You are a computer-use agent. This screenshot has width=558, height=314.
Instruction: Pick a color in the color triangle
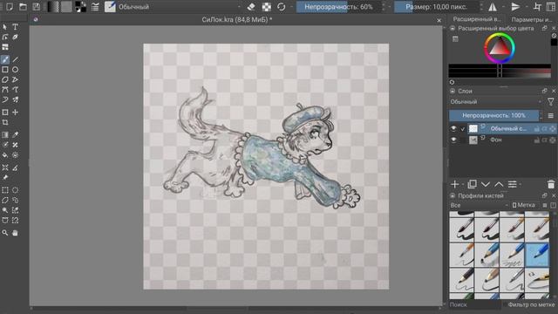[500, 47]
